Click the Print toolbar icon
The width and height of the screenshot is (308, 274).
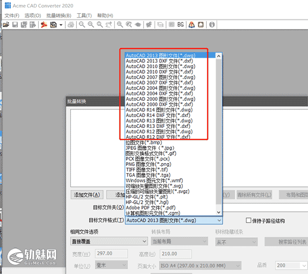coord(71,25)
